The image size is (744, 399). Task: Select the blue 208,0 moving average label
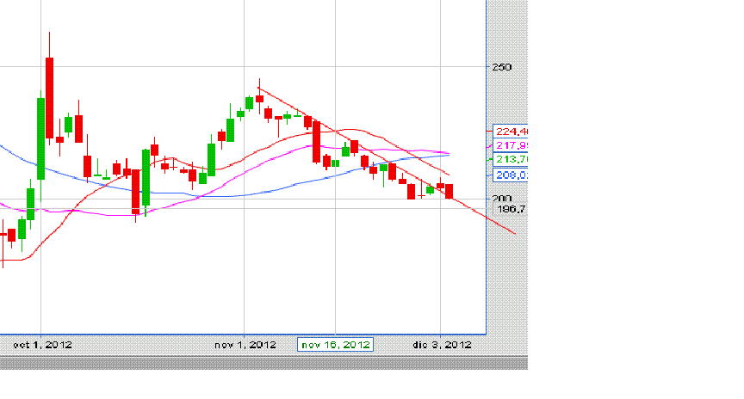[510, 175]
